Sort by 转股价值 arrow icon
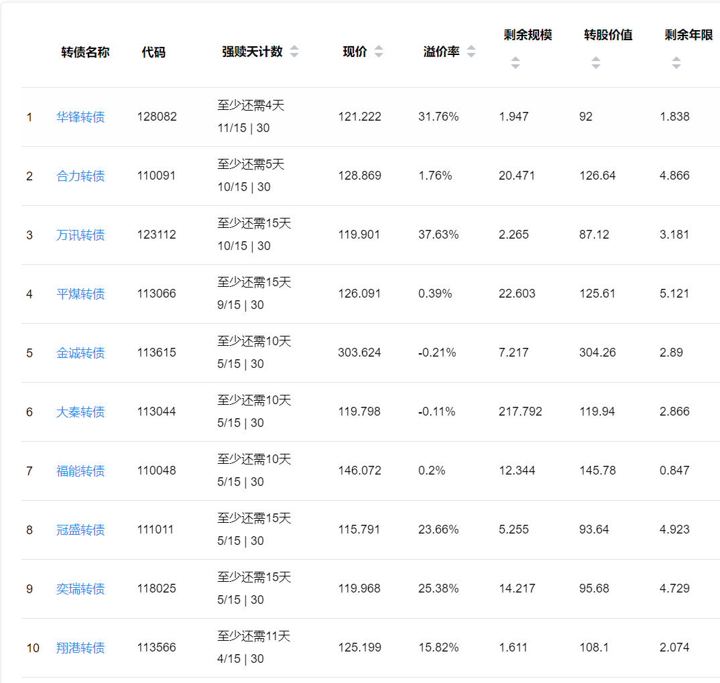This screenshot has height=683, width=720. tap(595, 63)
